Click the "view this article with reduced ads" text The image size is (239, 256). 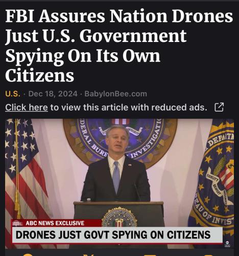tap(129, 108)
